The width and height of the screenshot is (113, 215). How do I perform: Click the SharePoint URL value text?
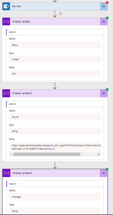pyautogui.click(x=56, y=147)
